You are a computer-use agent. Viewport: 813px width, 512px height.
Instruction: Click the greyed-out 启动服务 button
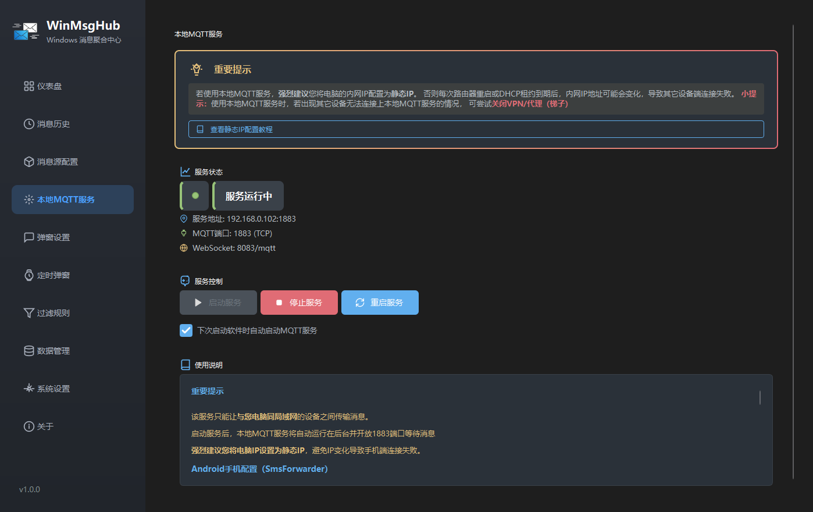[218, 303]
